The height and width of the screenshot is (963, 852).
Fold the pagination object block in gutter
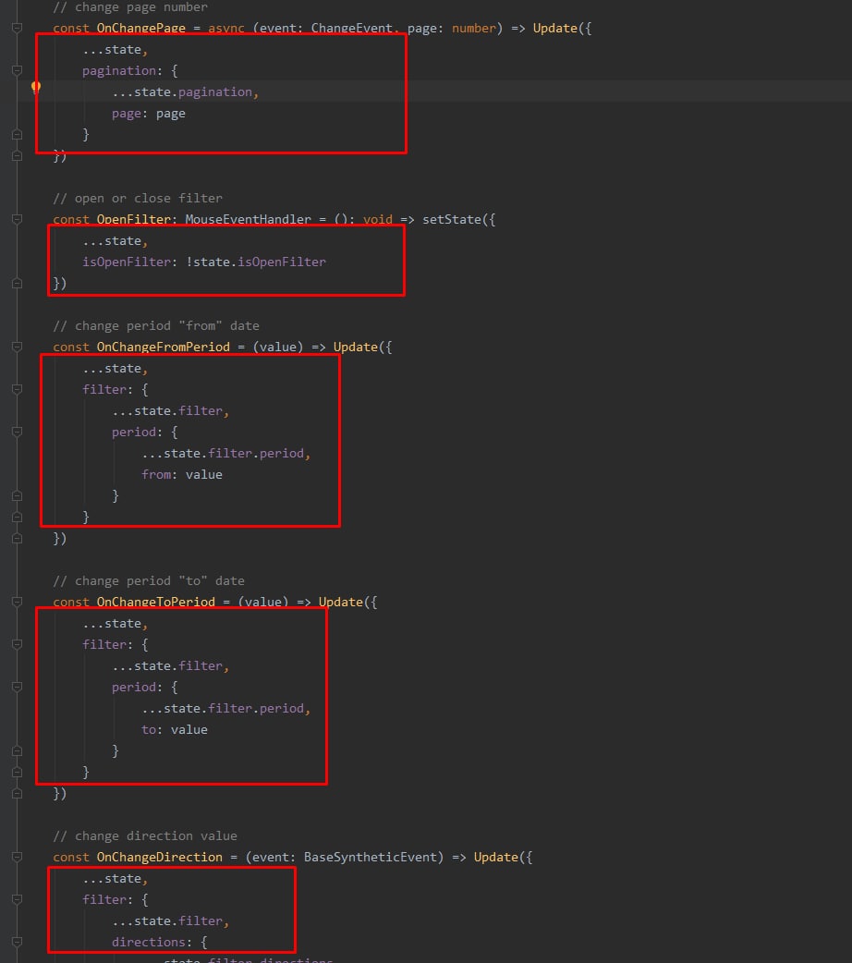click(17, 71)
